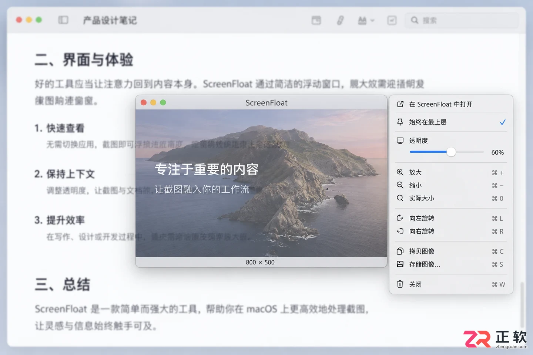Copy the image via 拷贝图像

[451, 251]
